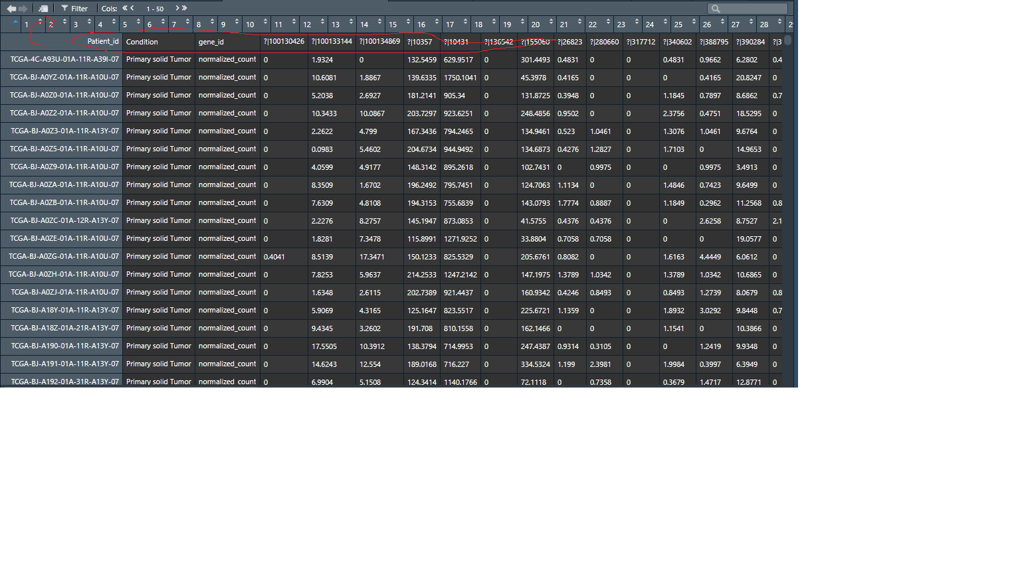Click the search box with magnifier
This screenshot has height=572, width=1018.
748,9
